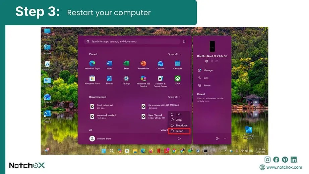Open the Recycle Bin on desktop

(47, 66)
